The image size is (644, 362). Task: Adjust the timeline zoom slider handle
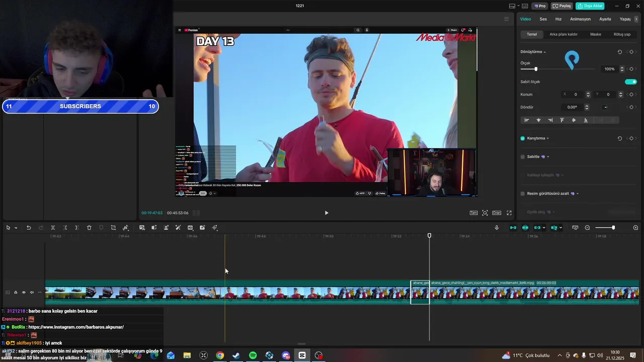click(613, 228)
